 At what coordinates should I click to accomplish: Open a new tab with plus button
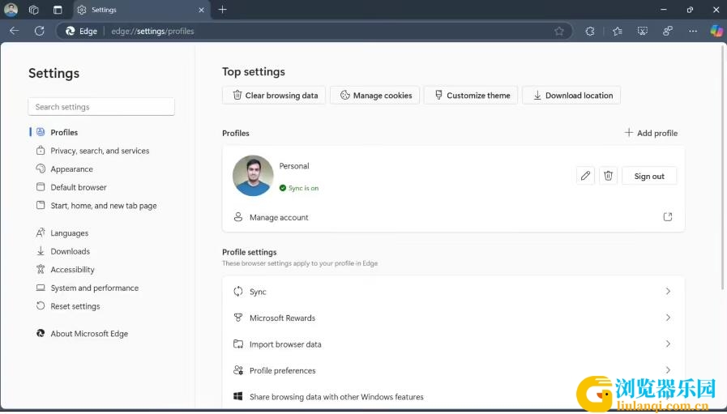223,10
